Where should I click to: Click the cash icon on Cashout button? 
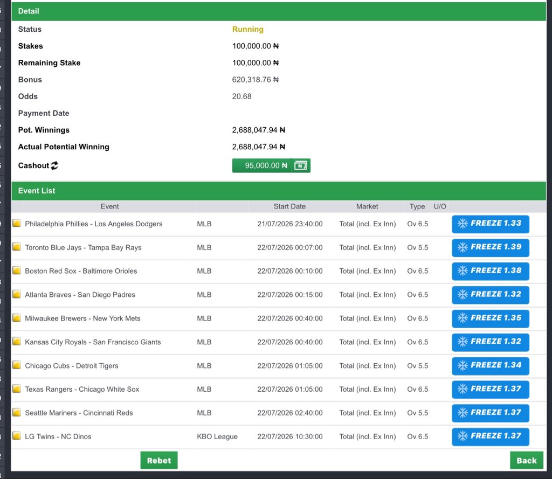301,165
